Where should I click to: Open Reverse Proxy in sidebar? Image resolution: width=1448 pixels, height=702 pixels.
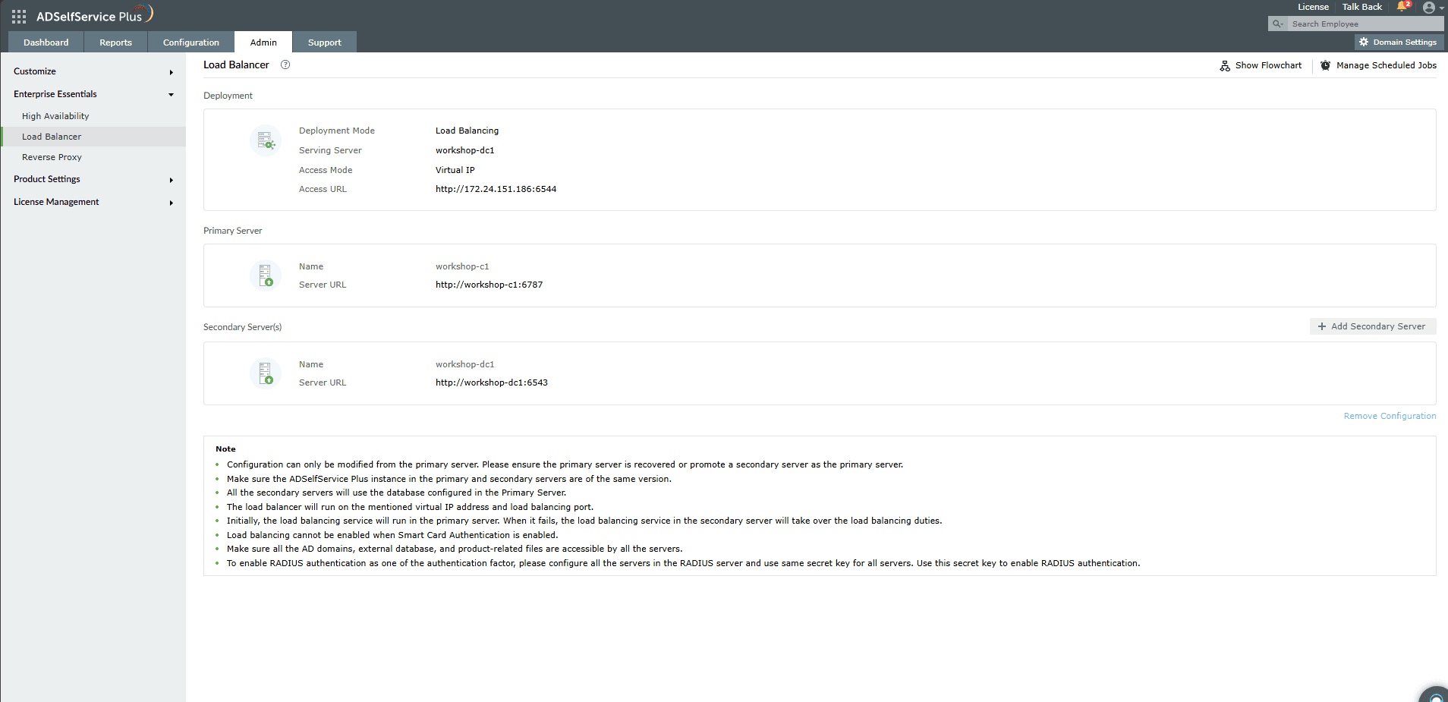tap(52, 157)
